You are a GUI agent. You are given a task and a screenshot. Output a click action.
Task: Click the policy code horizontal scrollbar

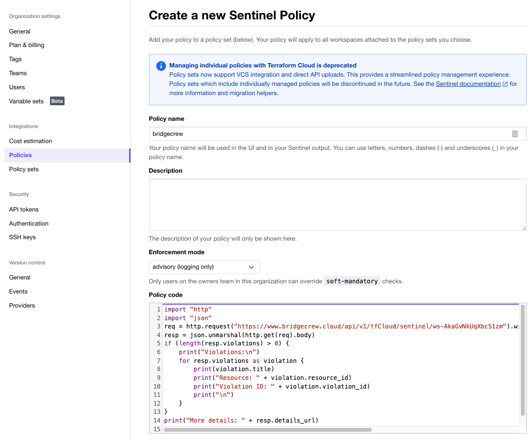[x=267, y=430]
